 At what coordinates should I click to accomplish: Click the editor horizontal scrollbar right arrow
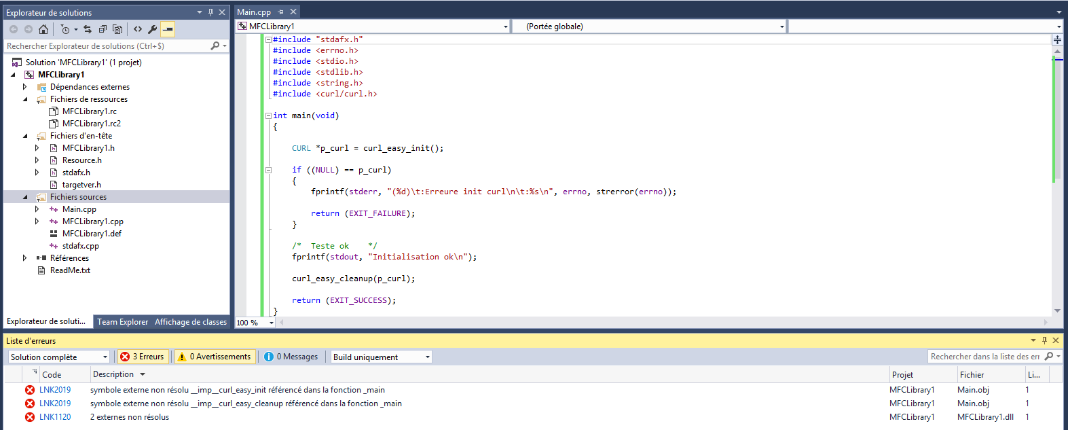click(x=1046, y=322)
